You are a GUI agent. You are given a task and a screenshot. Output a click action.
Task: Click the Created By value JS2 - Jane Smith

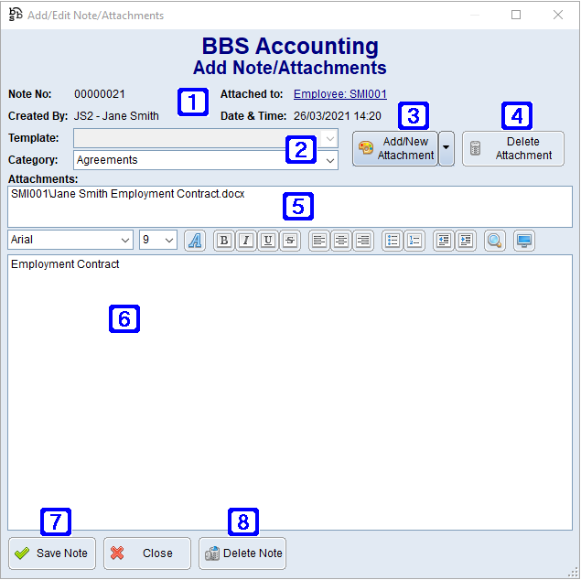[x=116, y=116]
